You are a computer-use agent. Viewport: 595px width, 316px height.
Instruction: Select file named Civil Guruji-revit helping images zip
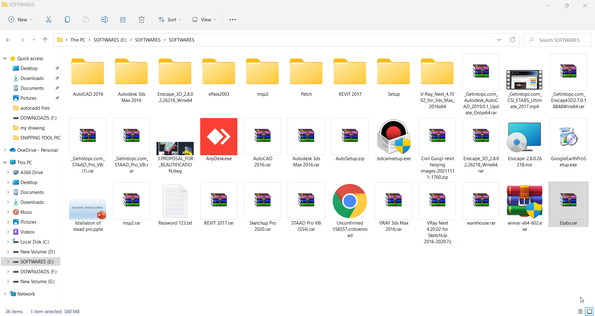click(437, 168)
